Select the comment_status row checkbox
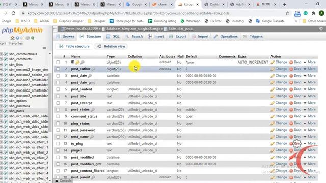The image size is (326, 183). (58, 116)
